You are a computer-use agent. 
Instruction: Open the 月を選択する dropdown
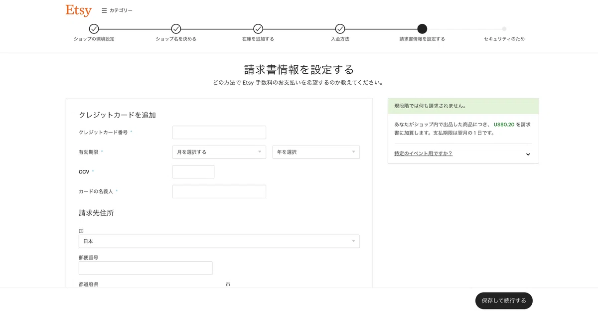coord(219,152)
